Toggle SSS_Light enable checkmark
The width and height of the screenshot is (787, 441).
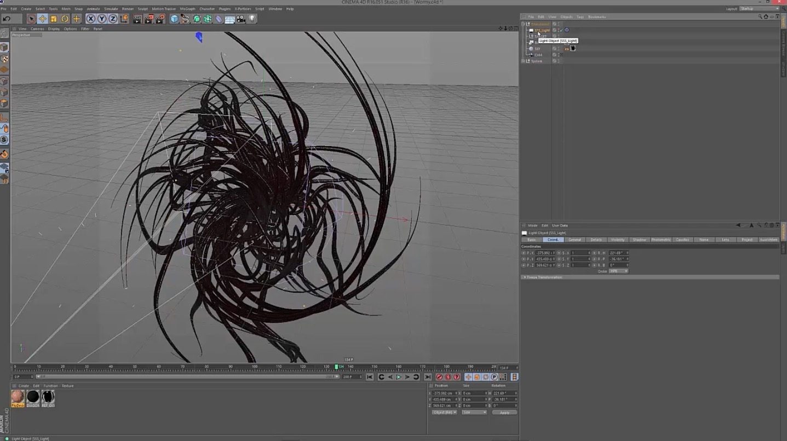(x=561, y=30)
